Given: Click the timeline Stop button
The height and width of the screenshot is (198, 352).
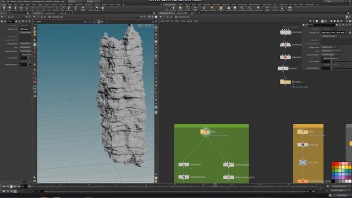Looking at the screenshot, I should (12, 186).
